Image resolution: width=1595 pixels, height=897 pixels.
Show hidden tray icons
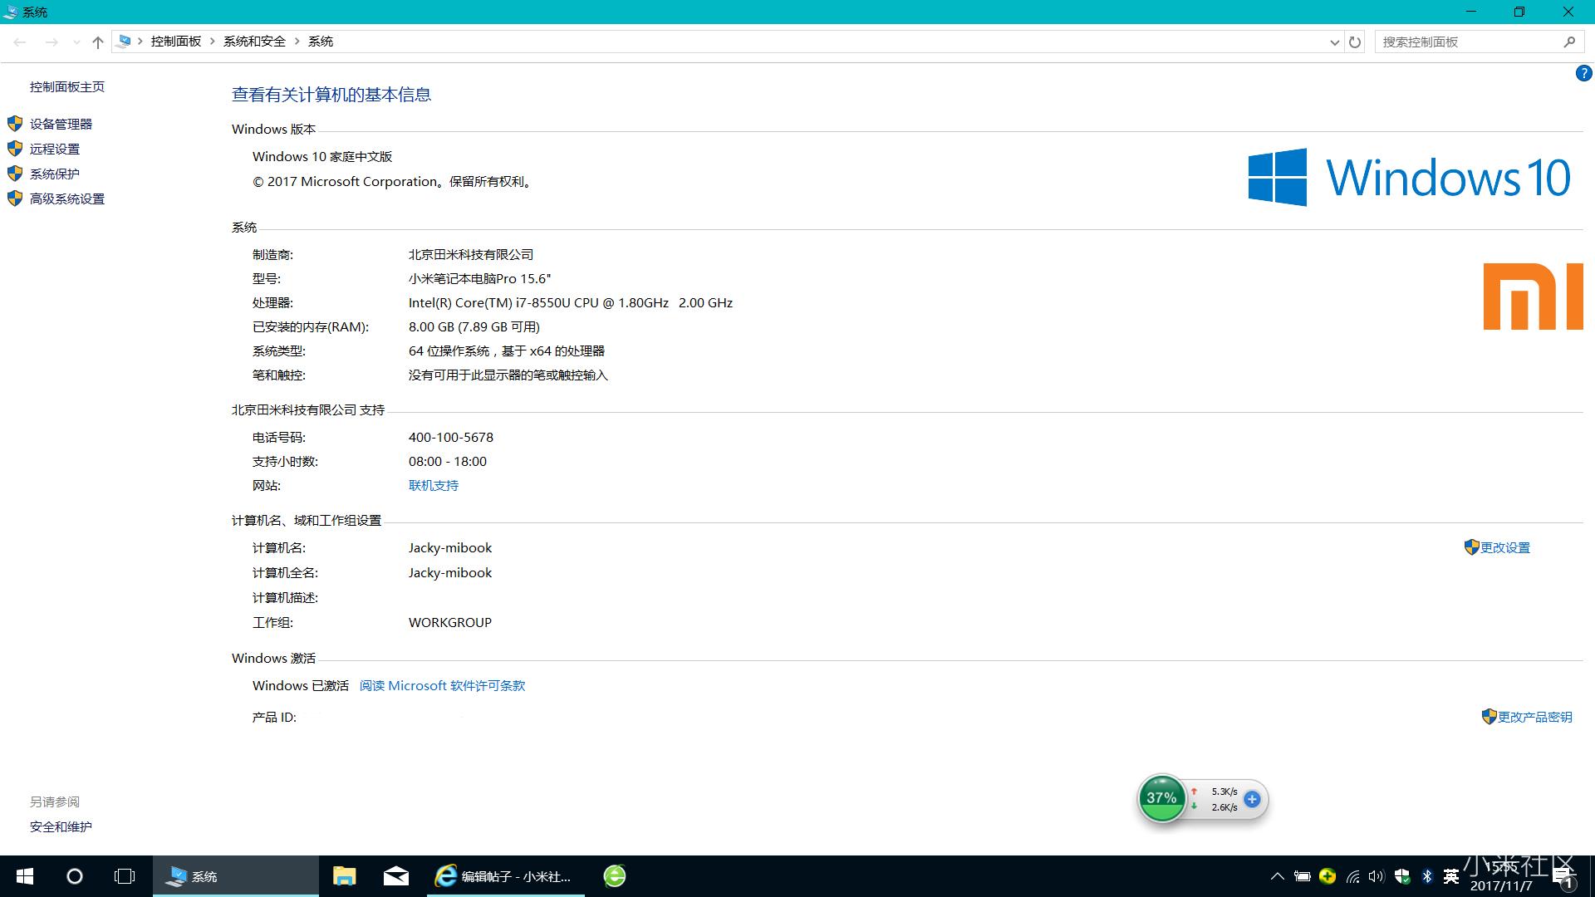(1278, 876)
